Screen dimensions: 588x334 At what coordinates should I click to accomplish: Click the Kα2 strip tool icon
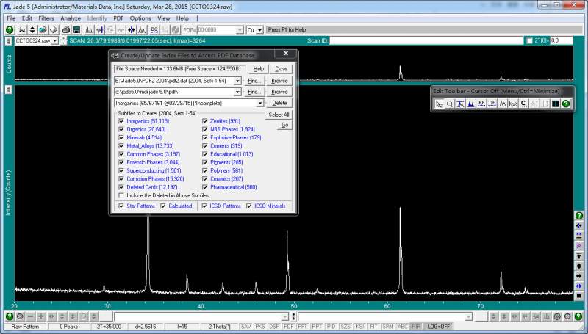point(513,104)
